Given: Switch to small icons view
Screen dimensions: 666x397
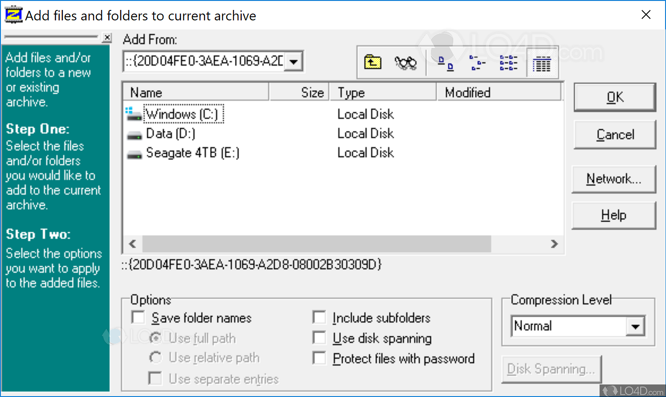Looking at the screenshot, I should pyautogui.click(x=477, y=63).
